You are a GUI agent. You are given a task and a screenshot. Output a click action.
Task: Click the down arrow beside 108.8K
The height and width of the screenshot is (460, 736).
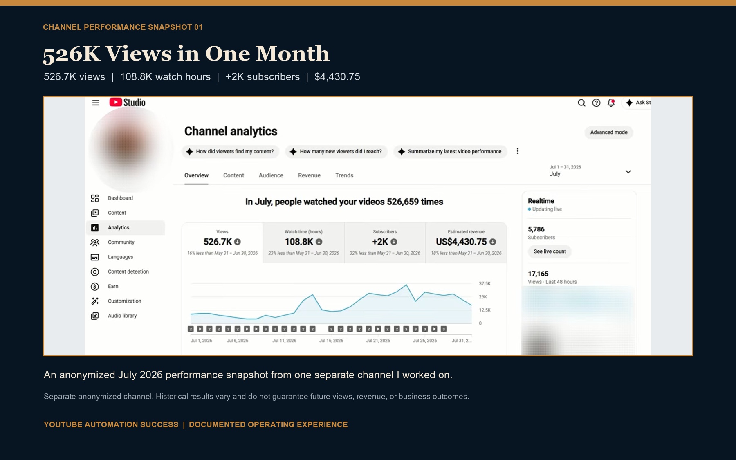point(319,242)
